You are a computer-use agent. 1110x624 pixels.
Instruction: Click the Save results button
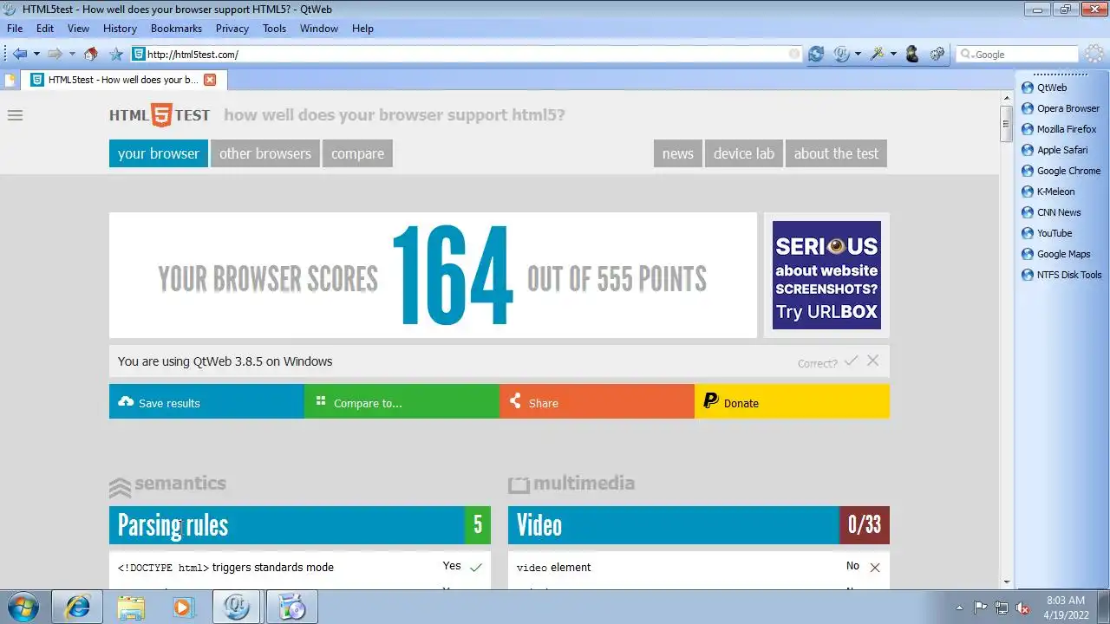(x=206, y=401)
